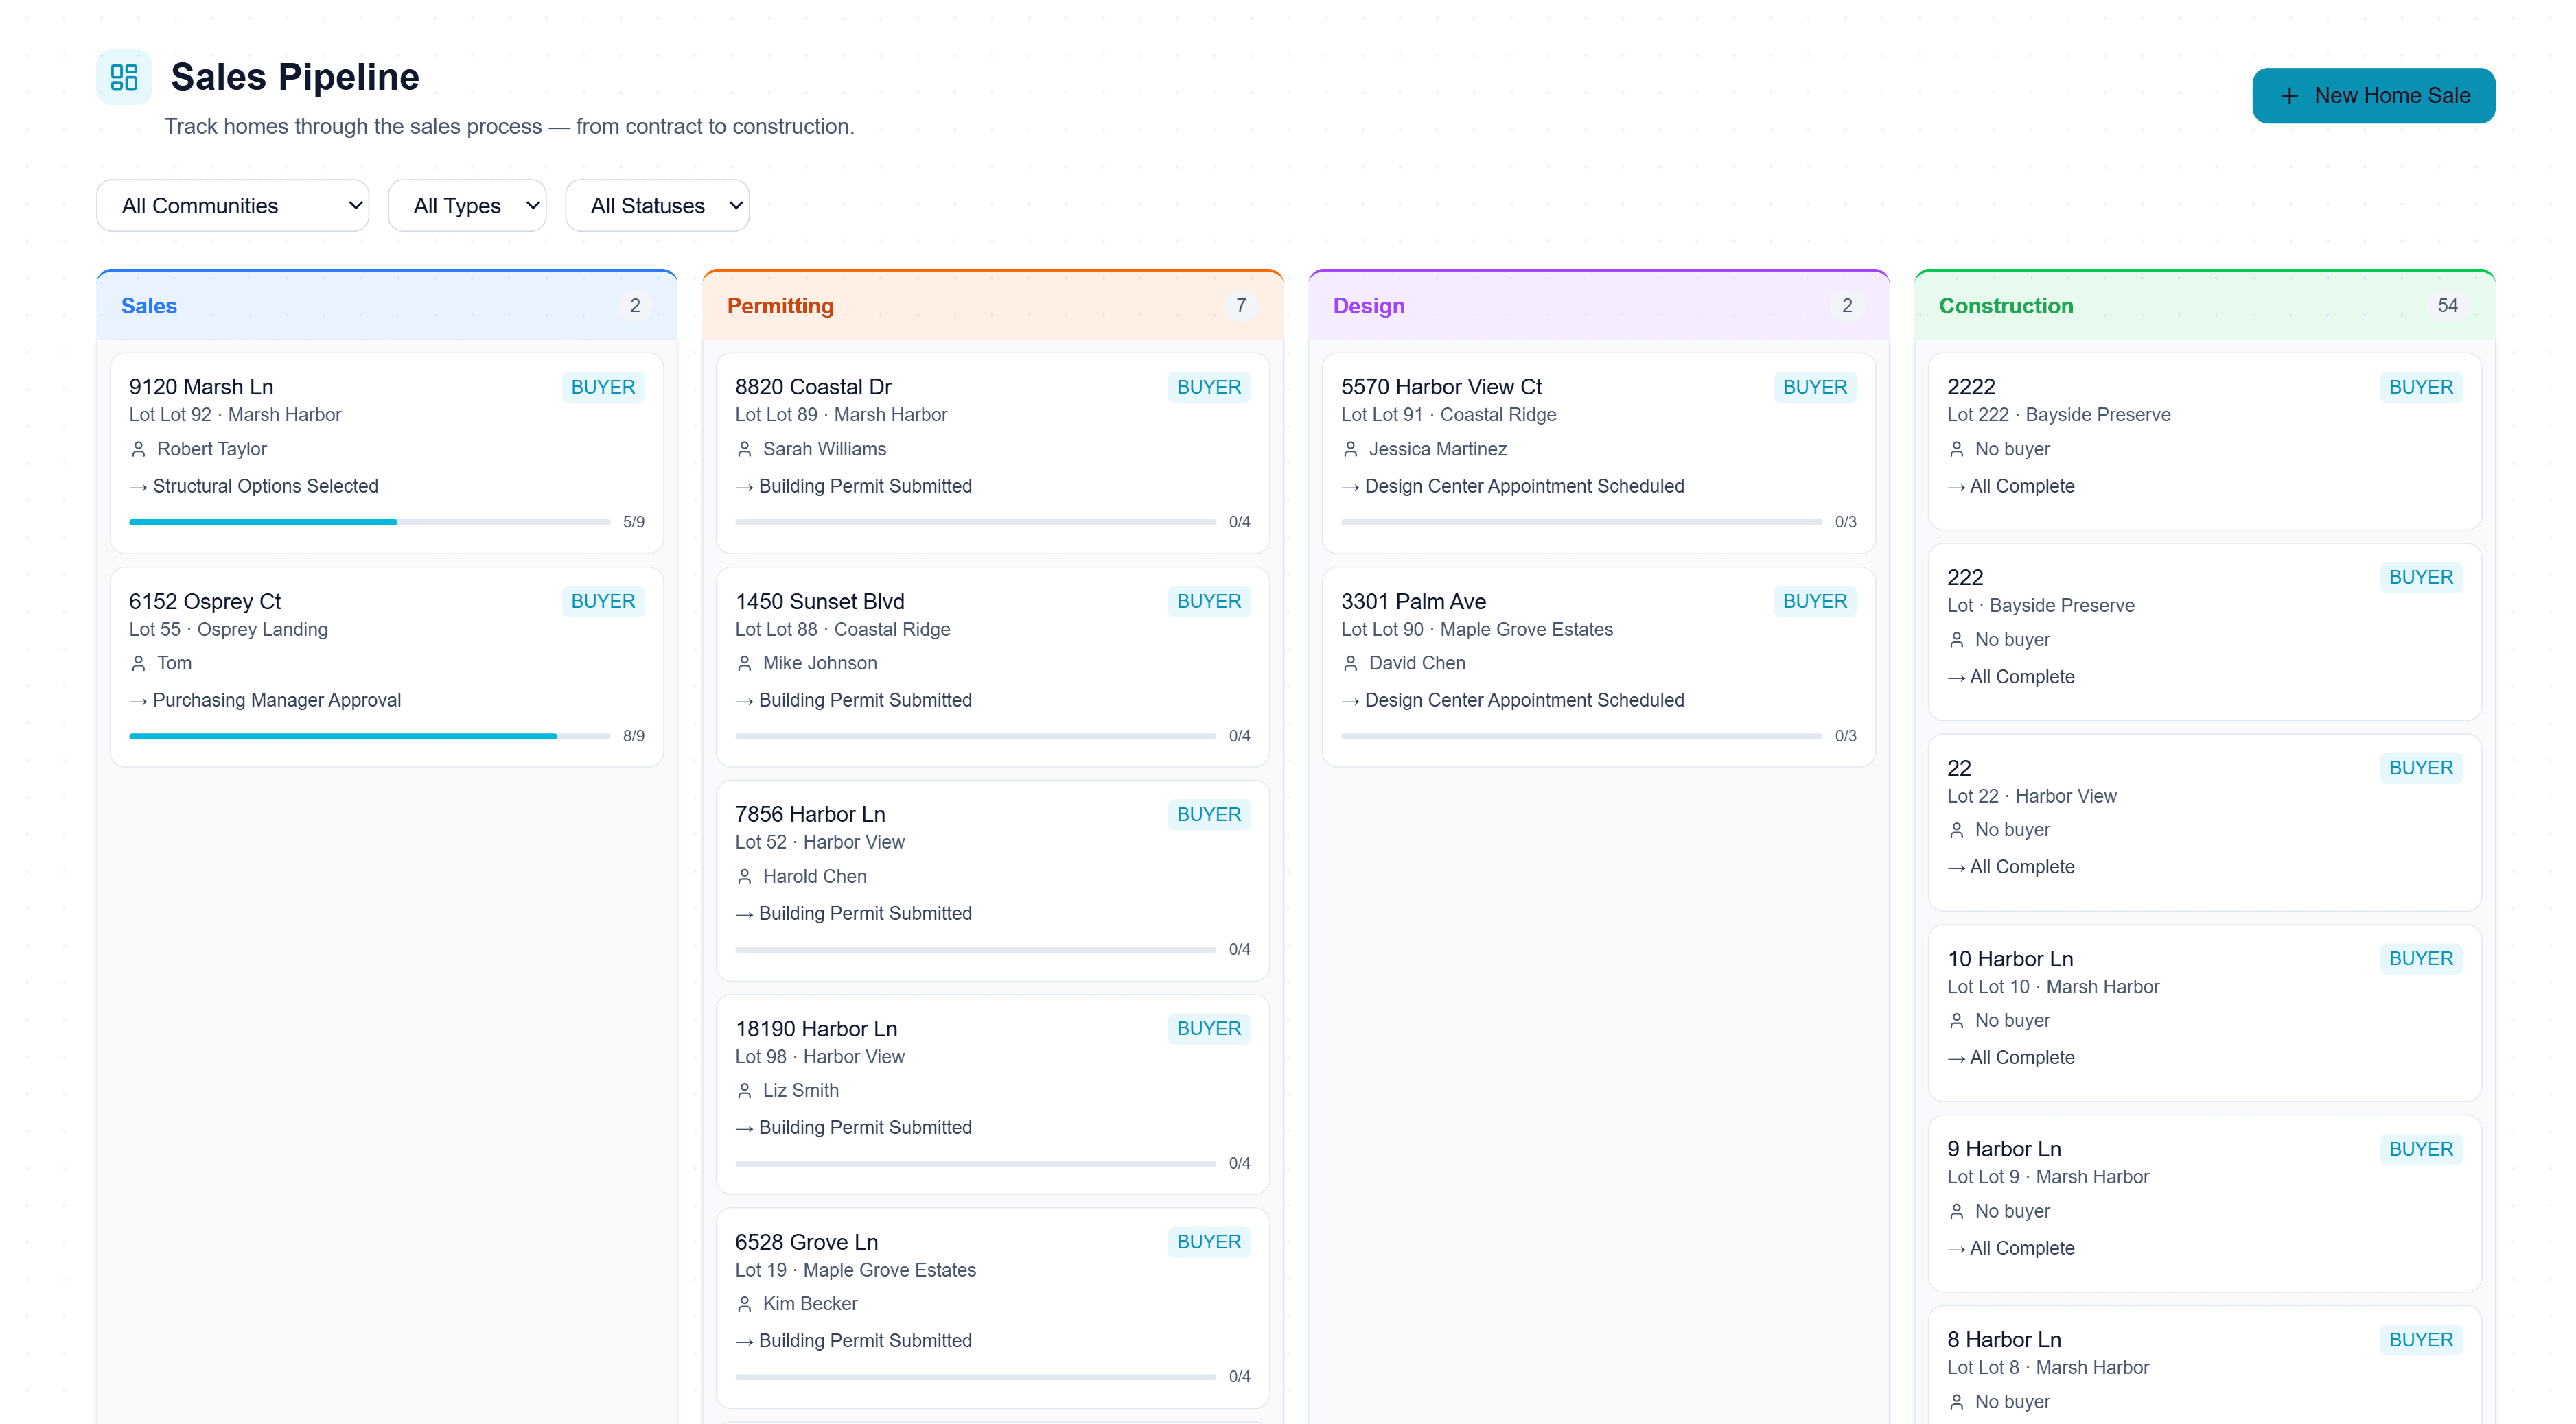This screenshot has width=2576, height=1424.
Task: Click the No buyer person icon on 9 Harbor Ln
Action: (1956, 1212)
